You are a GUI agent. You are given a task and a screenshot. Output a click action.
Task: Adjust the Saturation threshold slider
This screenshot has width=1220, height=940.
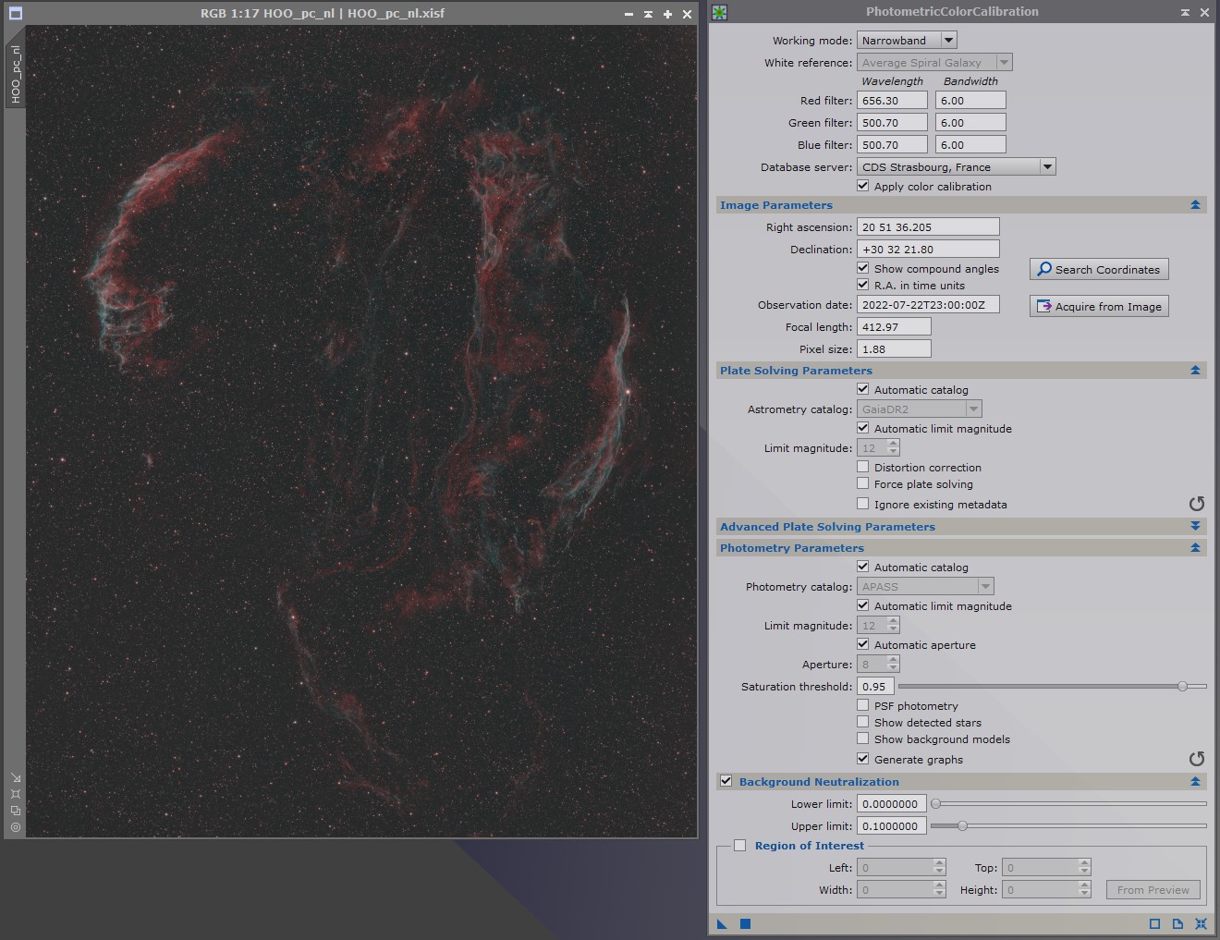click(1052, 686)
